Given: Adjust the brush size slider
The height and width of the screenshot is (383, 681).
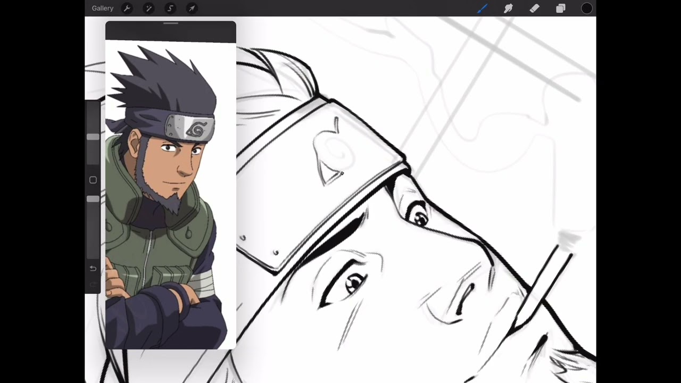Looking at the screenshot, I should pyautogui.click(x=93, y=137).
